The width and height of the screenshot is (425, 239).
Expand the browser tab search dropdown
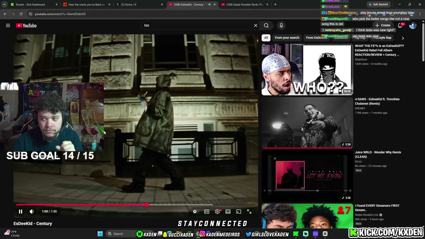[4, 5]
